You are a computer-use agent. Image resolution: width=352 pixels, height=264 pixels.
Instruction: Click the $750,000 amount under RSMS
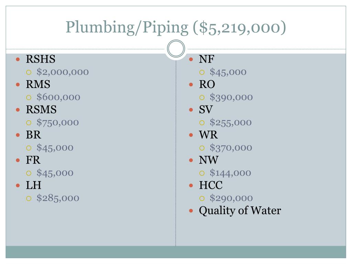[58, 123]
